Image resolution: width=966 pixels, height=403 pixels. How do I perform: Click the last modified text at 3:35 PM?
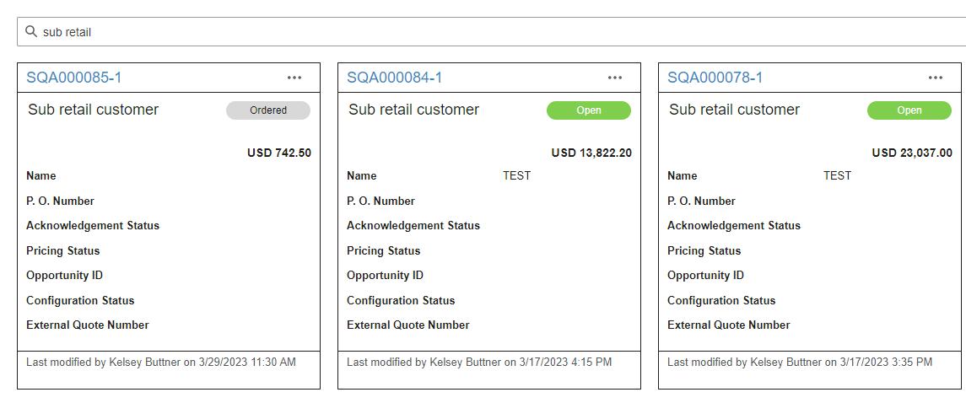tap(800, 362)
